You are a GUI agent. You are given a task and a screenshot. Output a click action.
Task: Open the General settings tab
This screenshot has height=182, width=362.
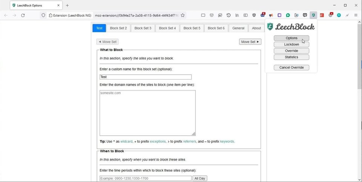click(x=238, y=28)
